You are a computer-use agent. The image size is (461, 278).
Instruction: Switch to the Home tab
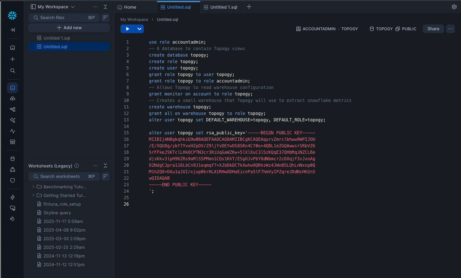[x=127, y=7]
